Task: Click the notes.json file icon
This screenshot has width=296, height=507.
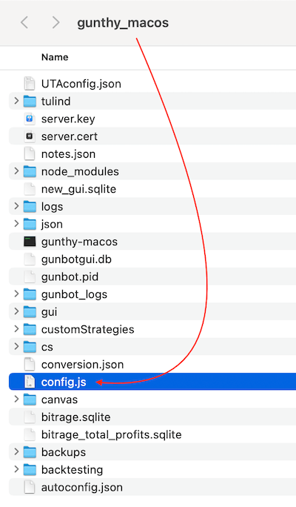Action: click(x=30, y=154)
